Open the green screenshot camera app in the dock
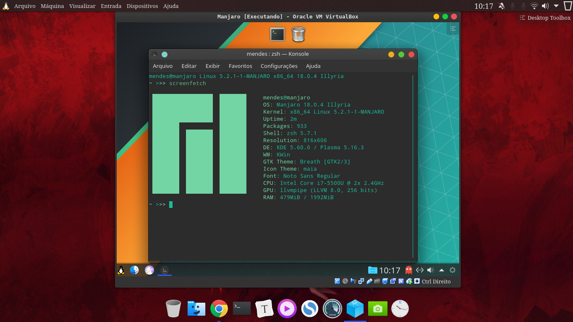This screenshot has height=322, width=573. [x=378, y=309]
